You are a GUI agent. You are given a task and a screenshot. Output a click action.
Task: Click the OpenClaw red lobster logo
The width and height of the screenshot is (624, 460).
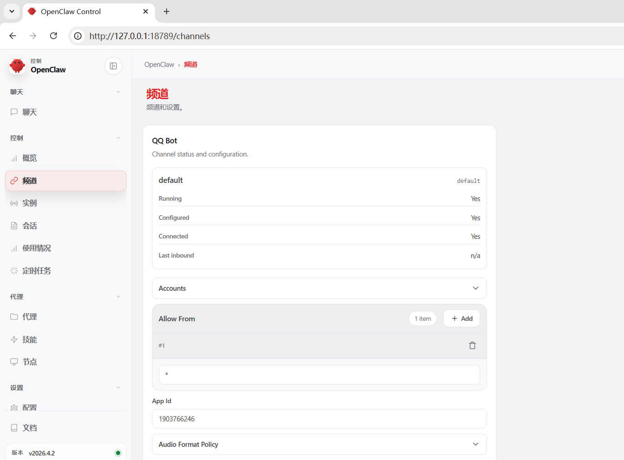point(18,66)
